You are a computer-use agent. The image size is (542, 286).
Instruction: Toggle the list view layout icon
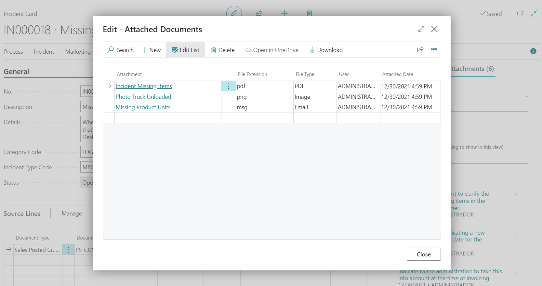tap(434, 50)
